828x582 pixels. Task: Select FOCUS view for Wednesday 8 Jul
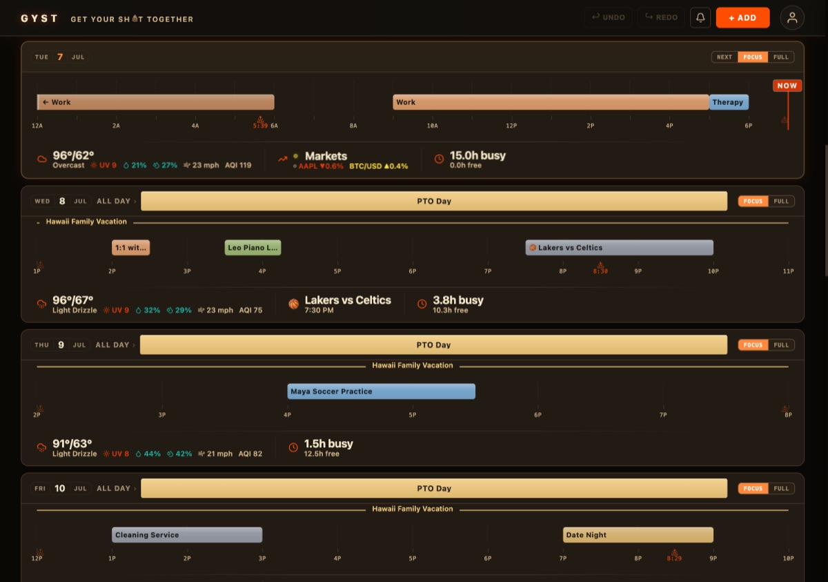(753, 202)
